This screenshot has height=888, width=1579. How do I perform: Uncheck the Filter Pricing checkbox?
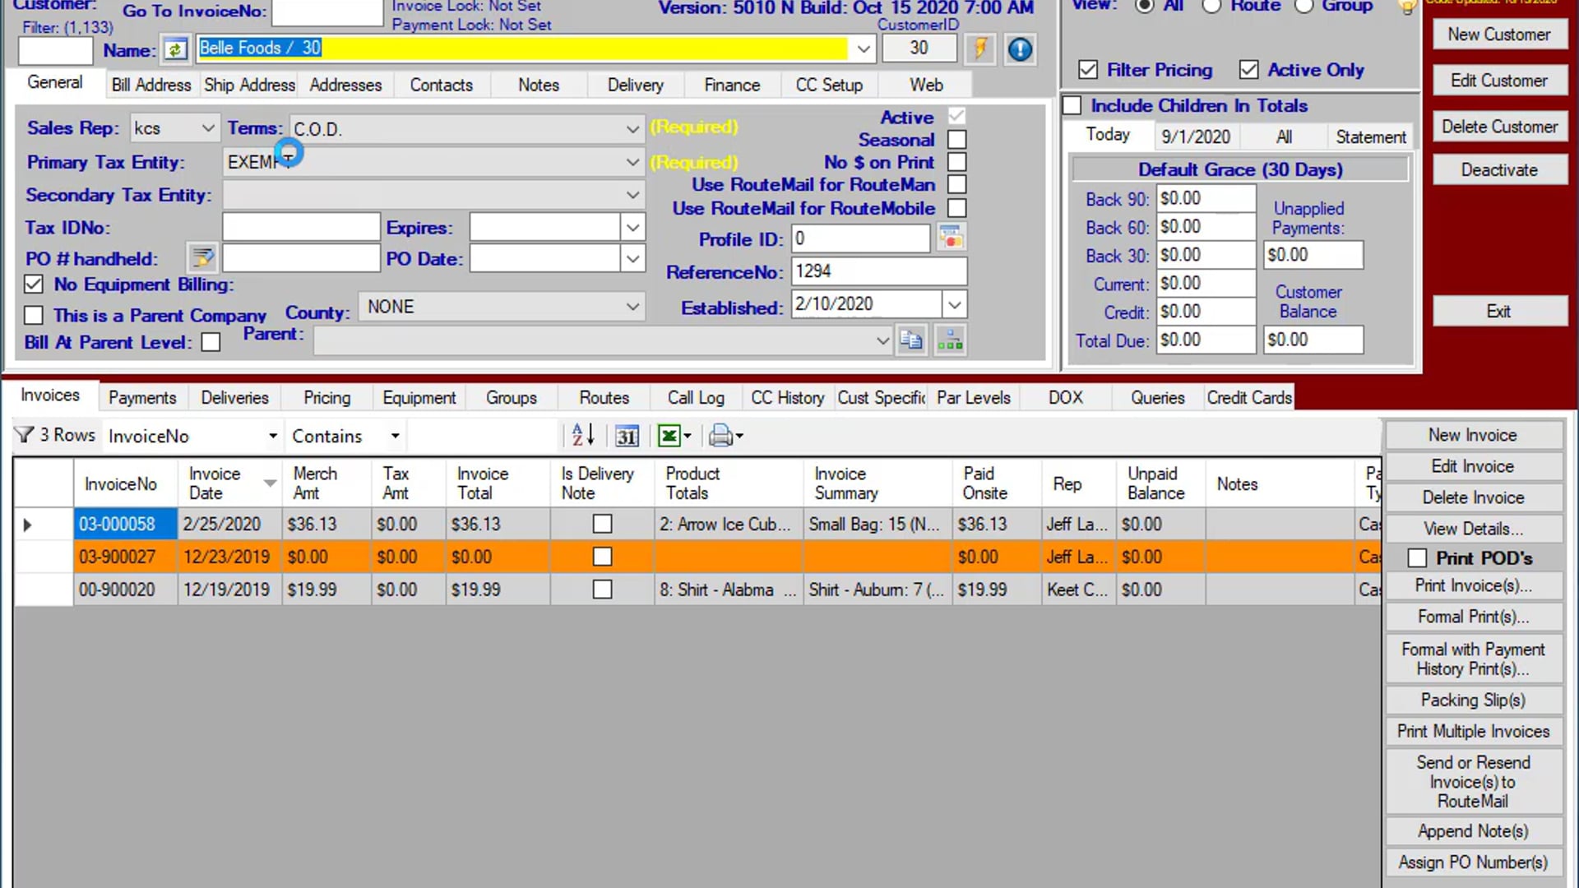pos(1087,70)
